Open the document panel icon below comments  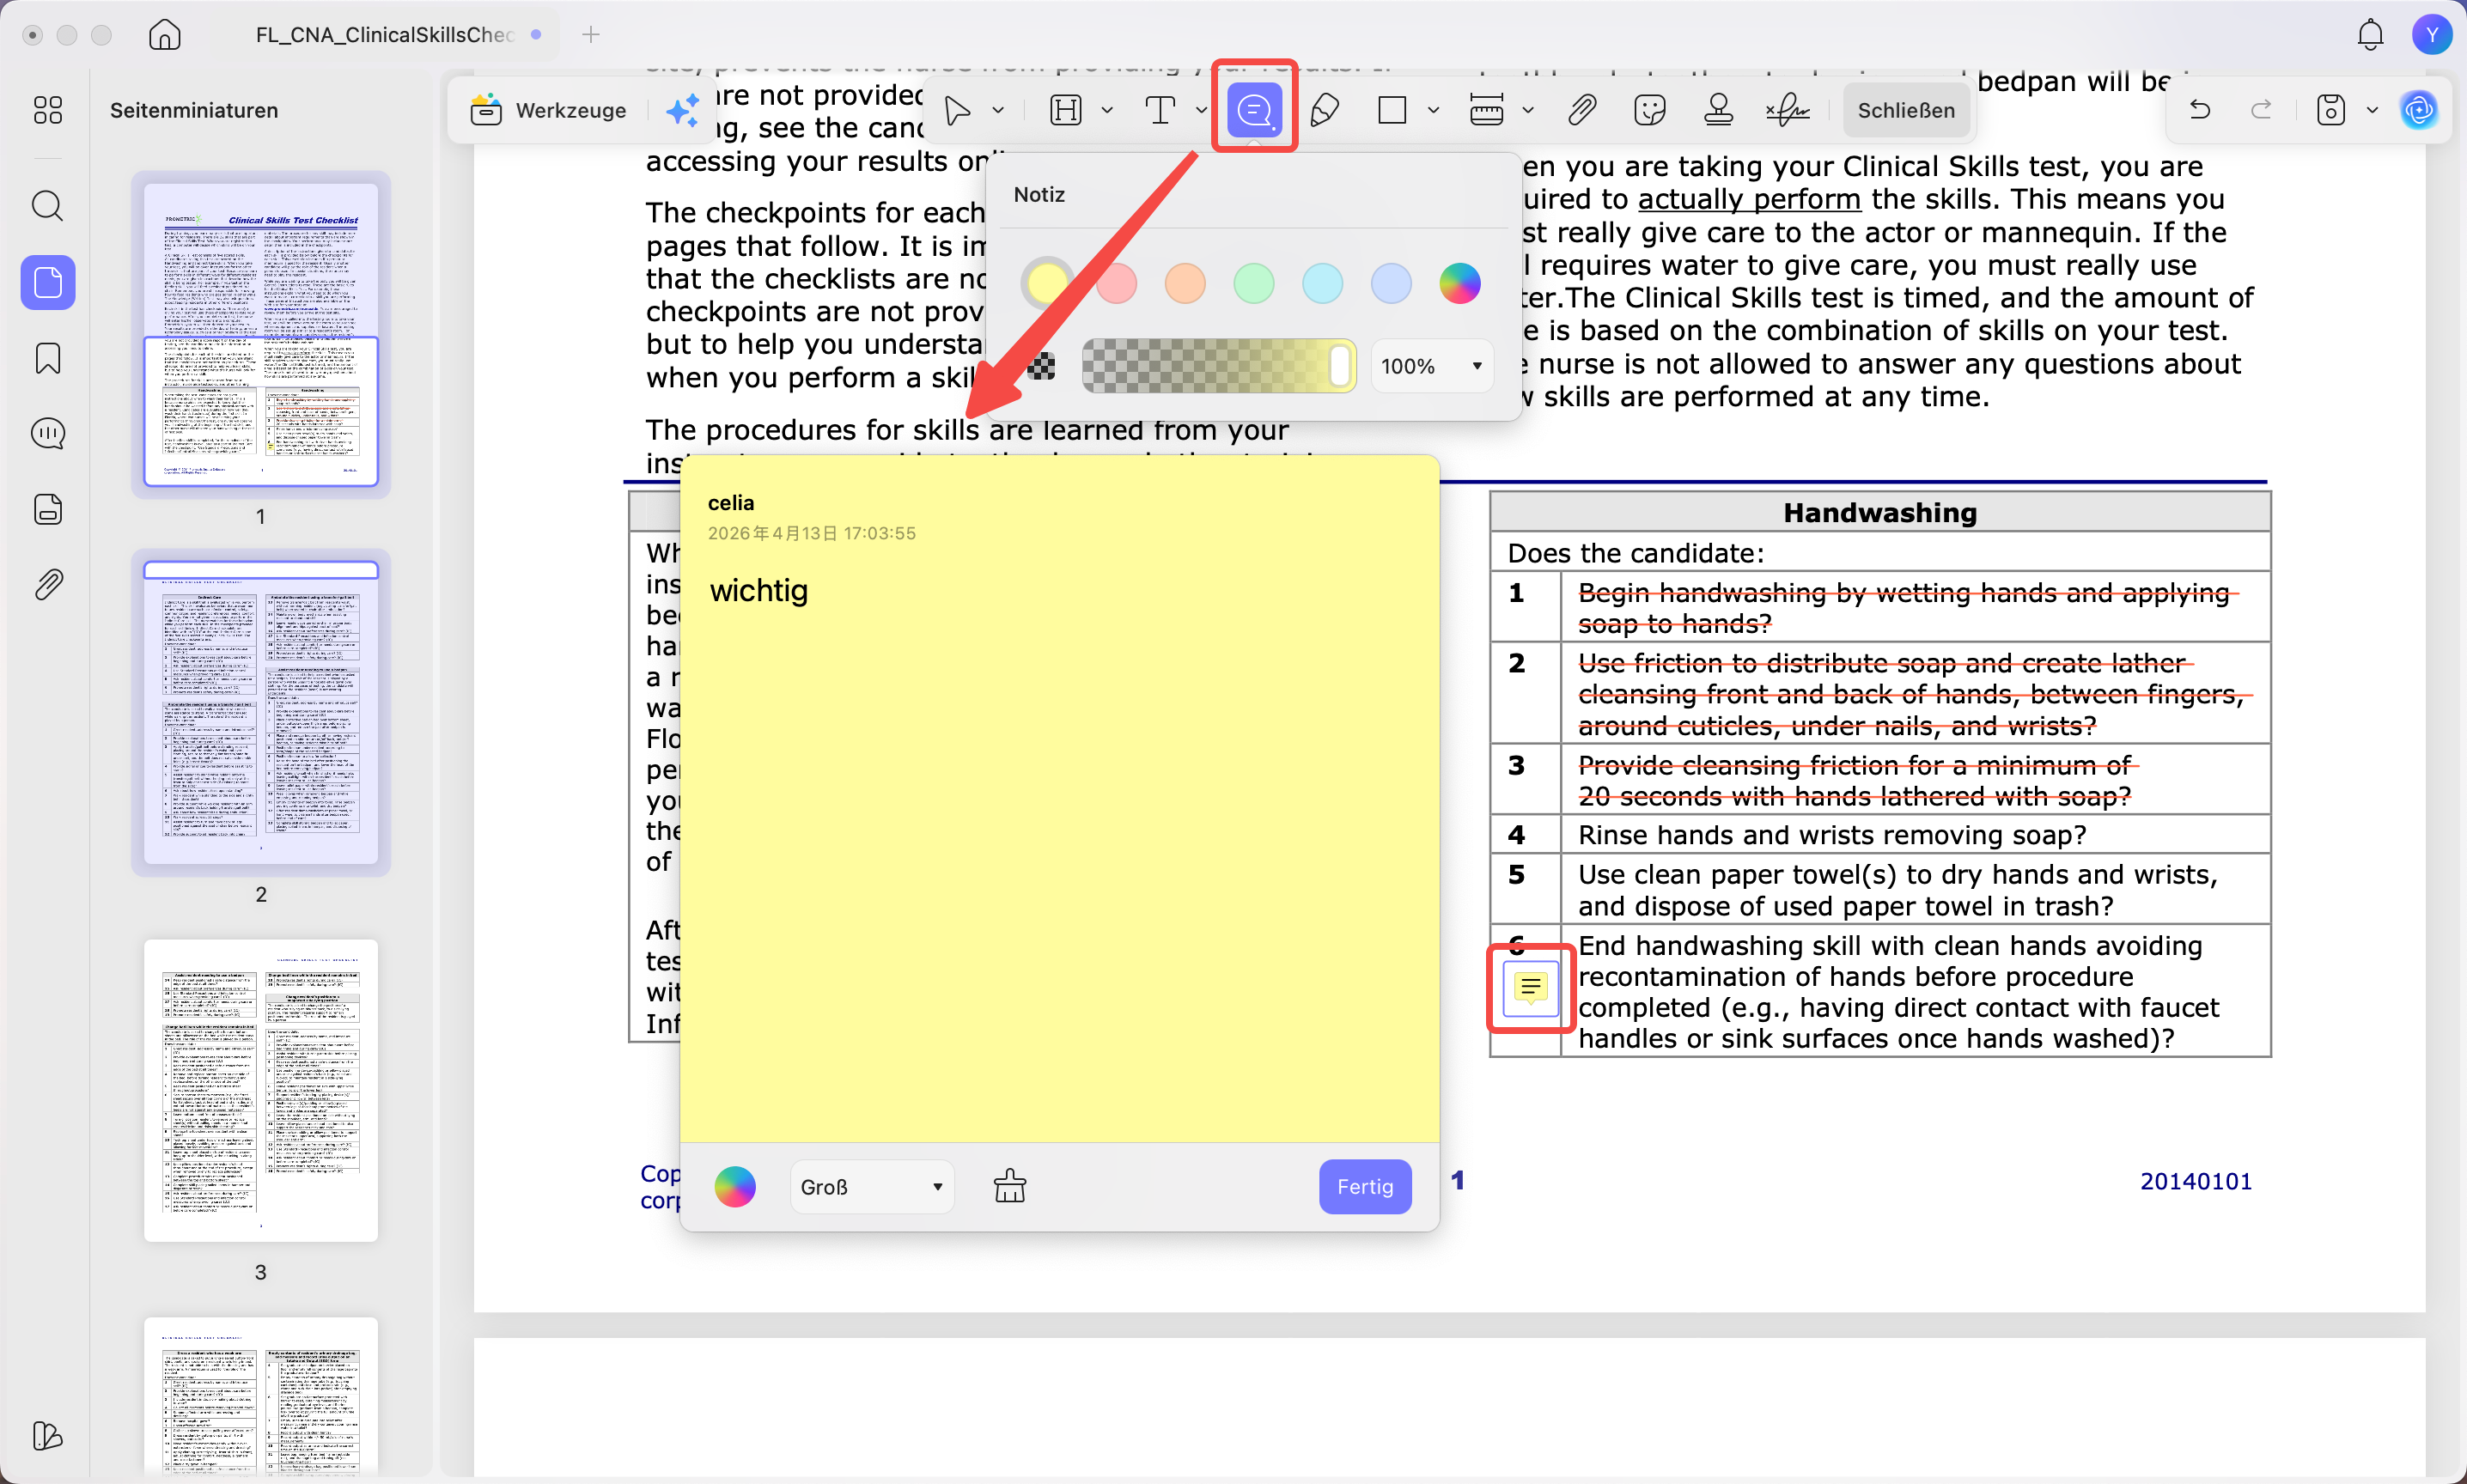coord(48,509)
